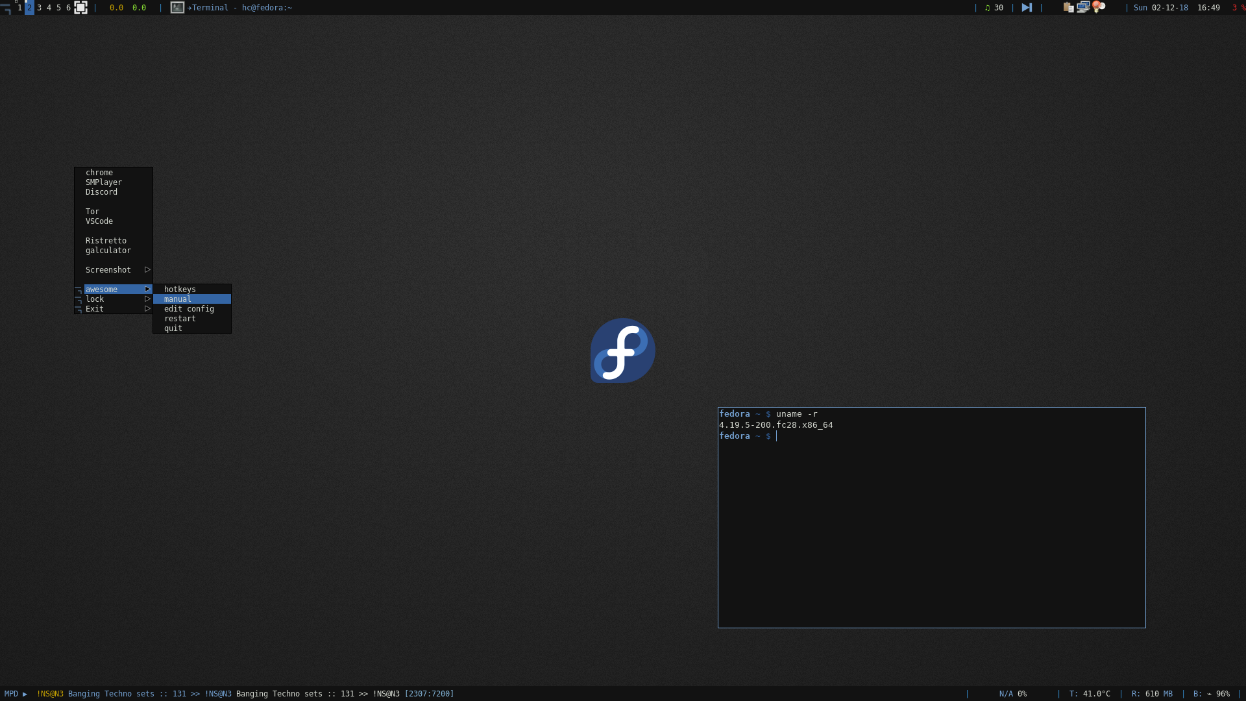Click the awesome entry's small icon
This screenshot has height=701, width=1246.
pyautogui.click(x=79, y=289)
